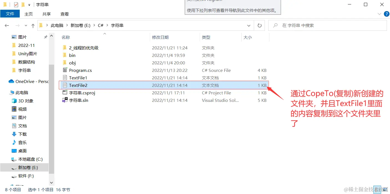Open the address bar history dropdown
The image size is (390, 194).
[249, 25]
